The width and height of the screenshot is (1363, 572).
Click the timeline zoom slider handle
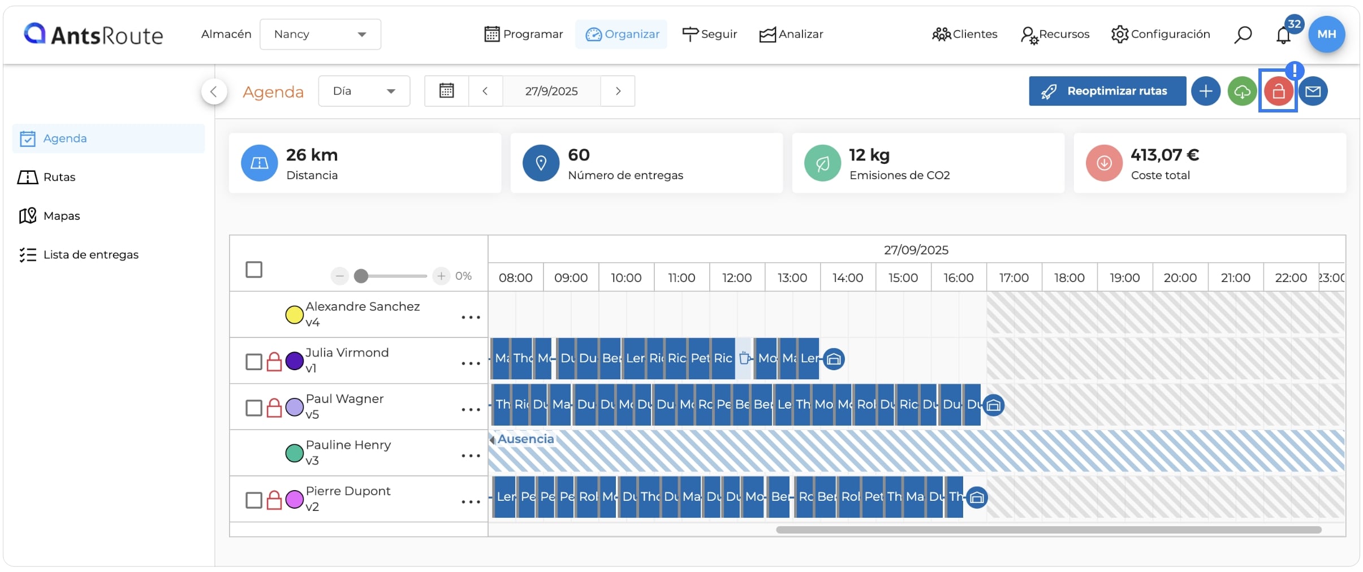361,276
